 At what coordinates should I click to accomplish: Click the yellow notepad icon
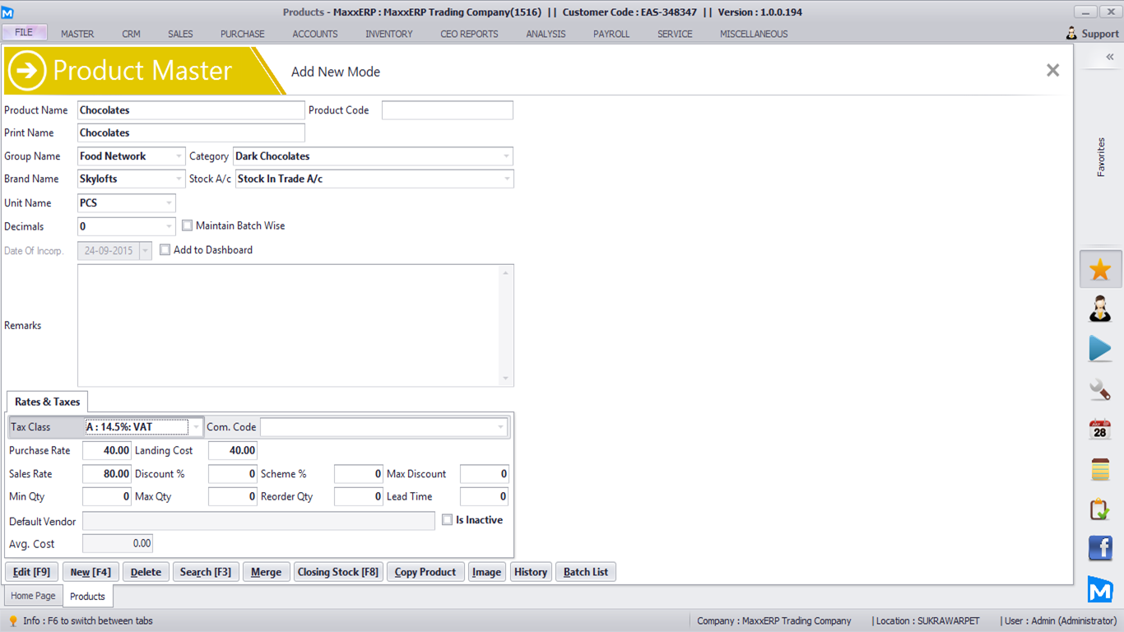pos(1100,469)
